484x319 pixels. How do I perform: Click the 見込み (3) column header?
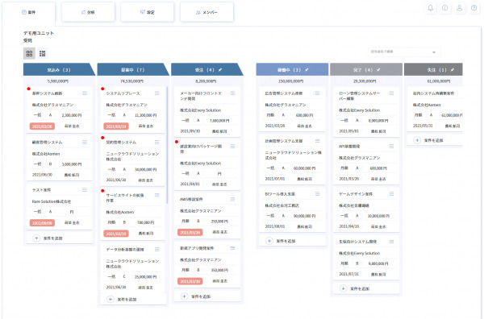[59, 69]
